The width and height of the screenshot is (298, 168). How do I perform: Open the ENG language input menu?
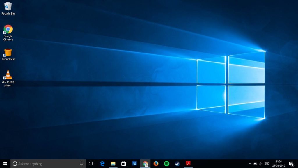point(267,164)
